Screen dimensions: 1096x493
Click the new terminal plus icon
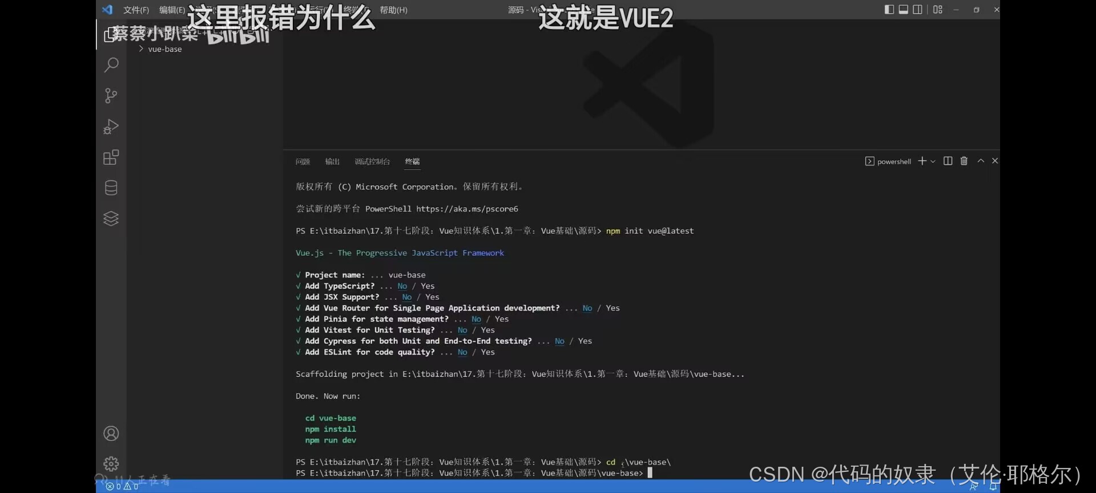point(922,161)
